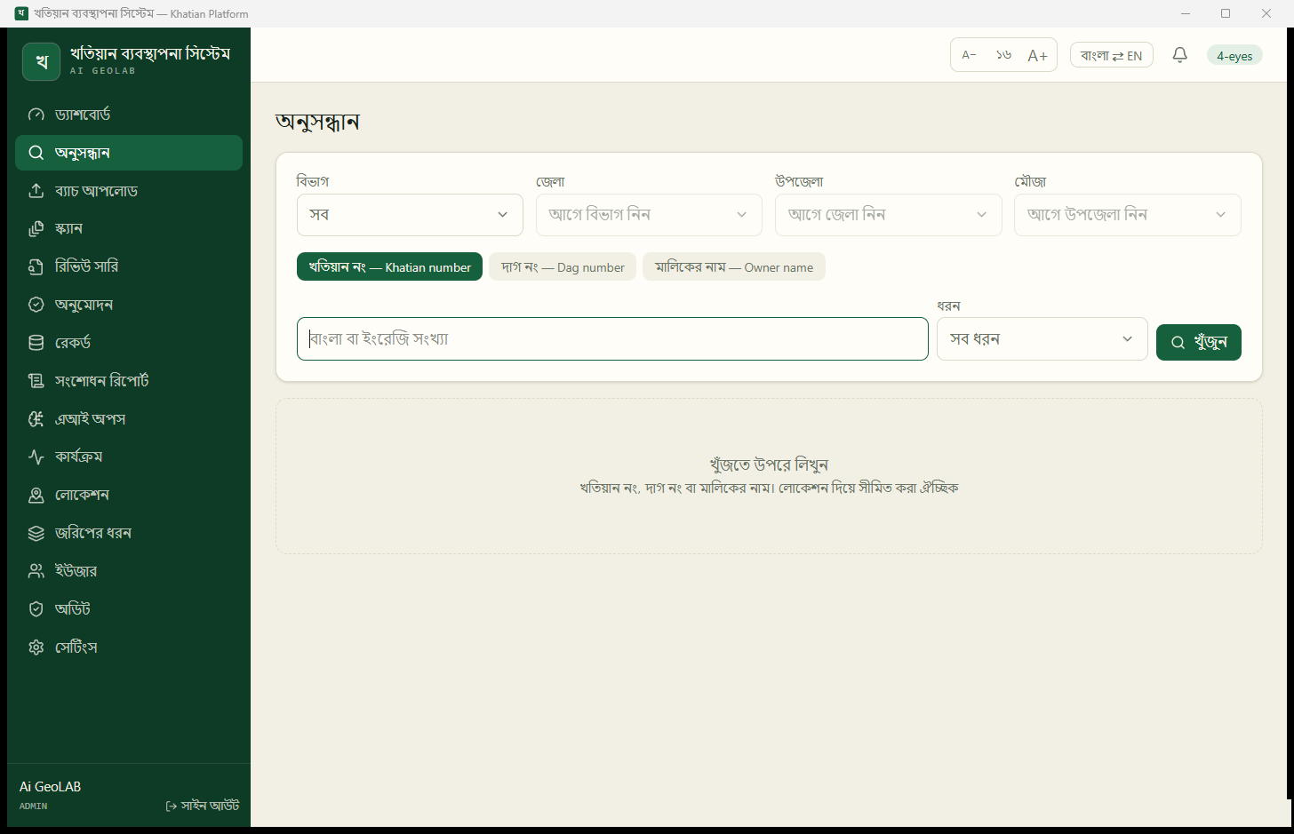Click the 4-eyes badge in header
The height and width of the screenshot is (834, 1294).
pos(1234,55)
